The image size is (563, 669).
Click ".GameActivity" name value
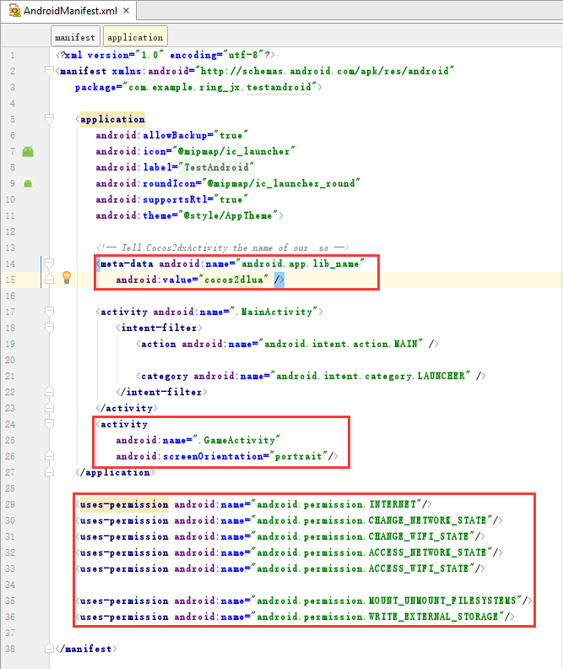[x=235, y=440]
